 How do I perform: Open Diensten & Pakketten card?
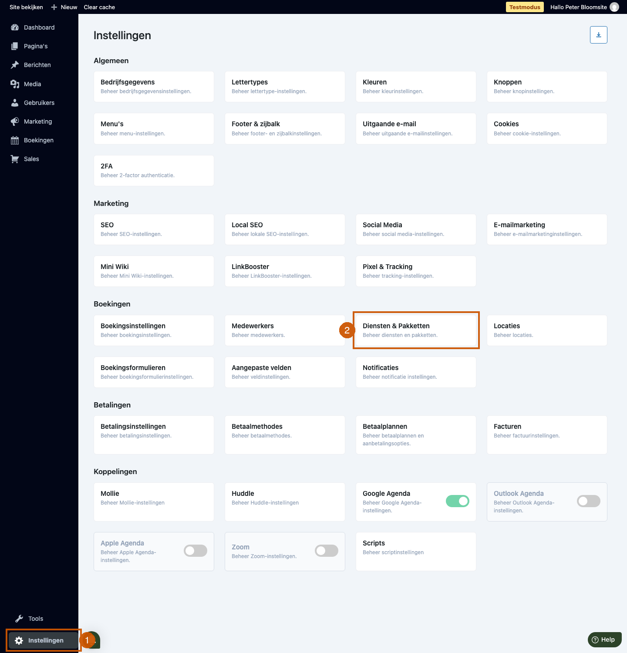[416, 330]
